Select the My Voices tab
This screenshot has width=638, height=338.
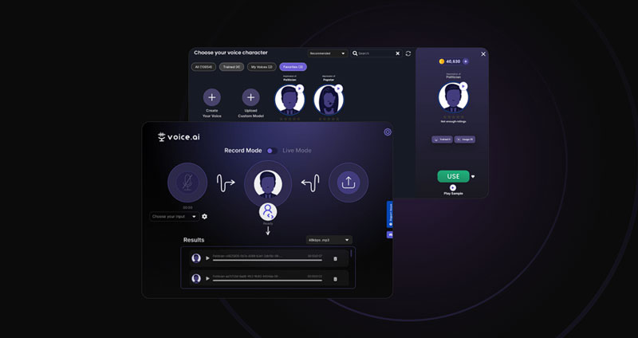tap(261, 67)
